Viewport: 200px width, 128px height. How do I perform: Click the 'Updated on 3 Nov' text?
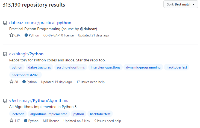(77, 121)
